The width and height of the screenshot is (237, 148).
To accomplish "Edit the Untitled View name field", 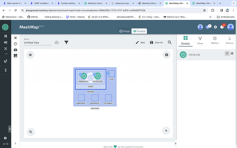I will (38, 43).
